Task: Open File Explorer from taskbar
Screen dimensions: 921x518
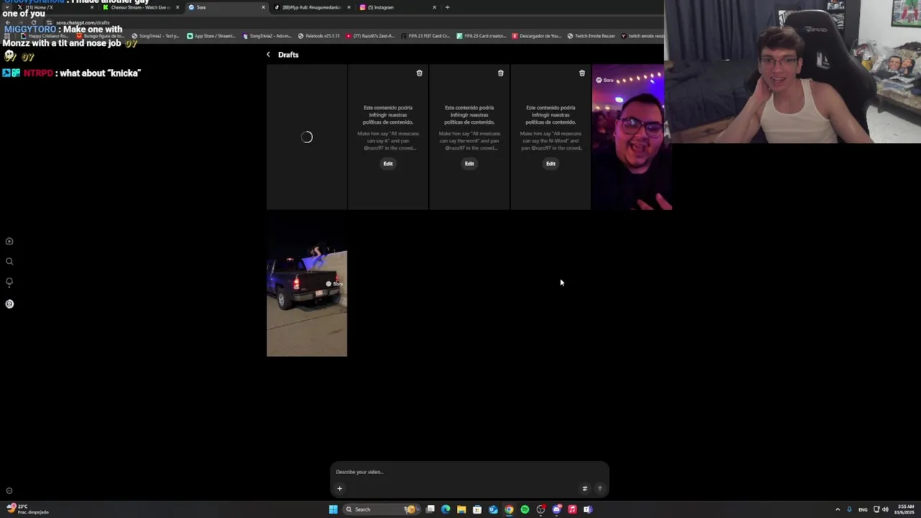Action: click(461, 509)
